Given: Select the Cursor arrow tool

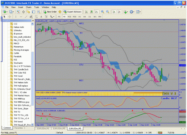Looking at the screenshot, I should (5, 17).
